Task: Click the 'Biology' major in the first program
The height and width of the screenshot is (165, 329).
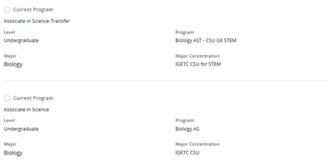Action: point(13,64)
